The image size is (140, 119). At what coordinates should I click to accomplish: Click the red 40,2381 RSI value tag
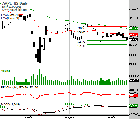tap(133, 95)
